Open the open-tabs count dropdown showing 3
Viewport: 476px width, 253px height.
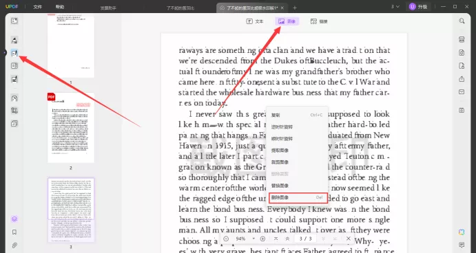(x=395, y=7)
